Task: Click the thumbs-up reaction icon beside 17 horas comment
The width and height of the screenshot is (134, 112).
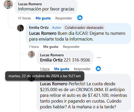Action: coord(80,18)
